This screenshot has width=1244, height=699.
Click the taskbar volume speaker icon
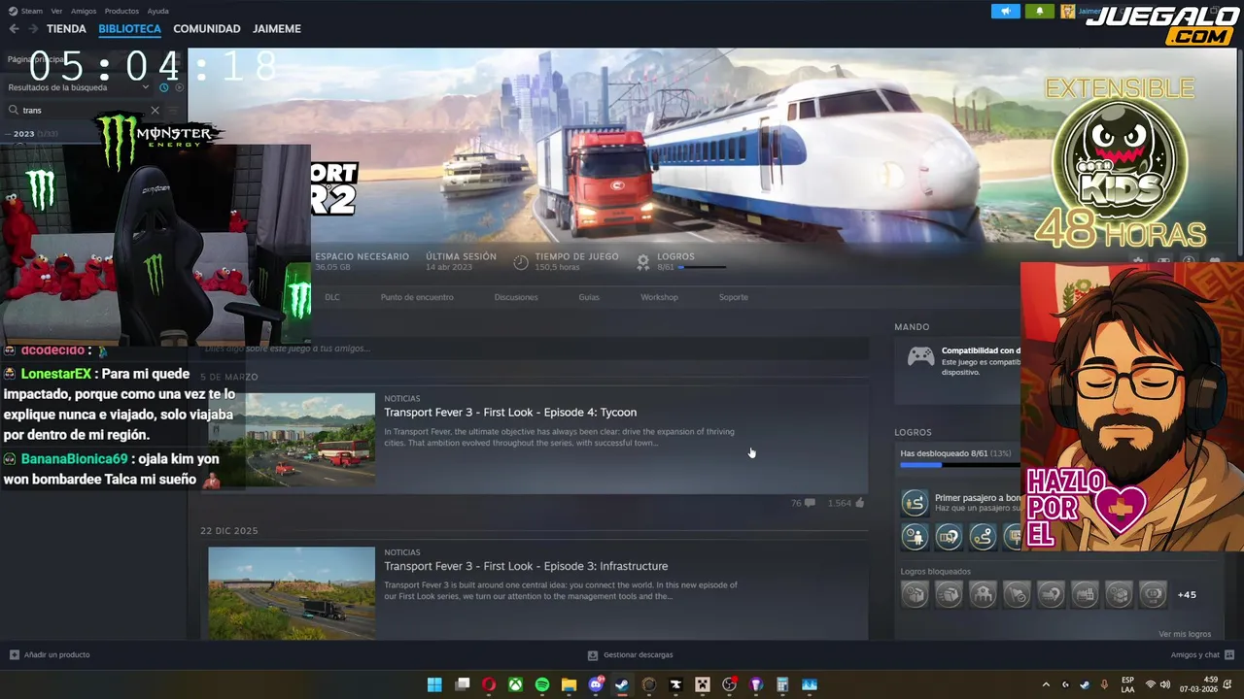coord(1165,684)
